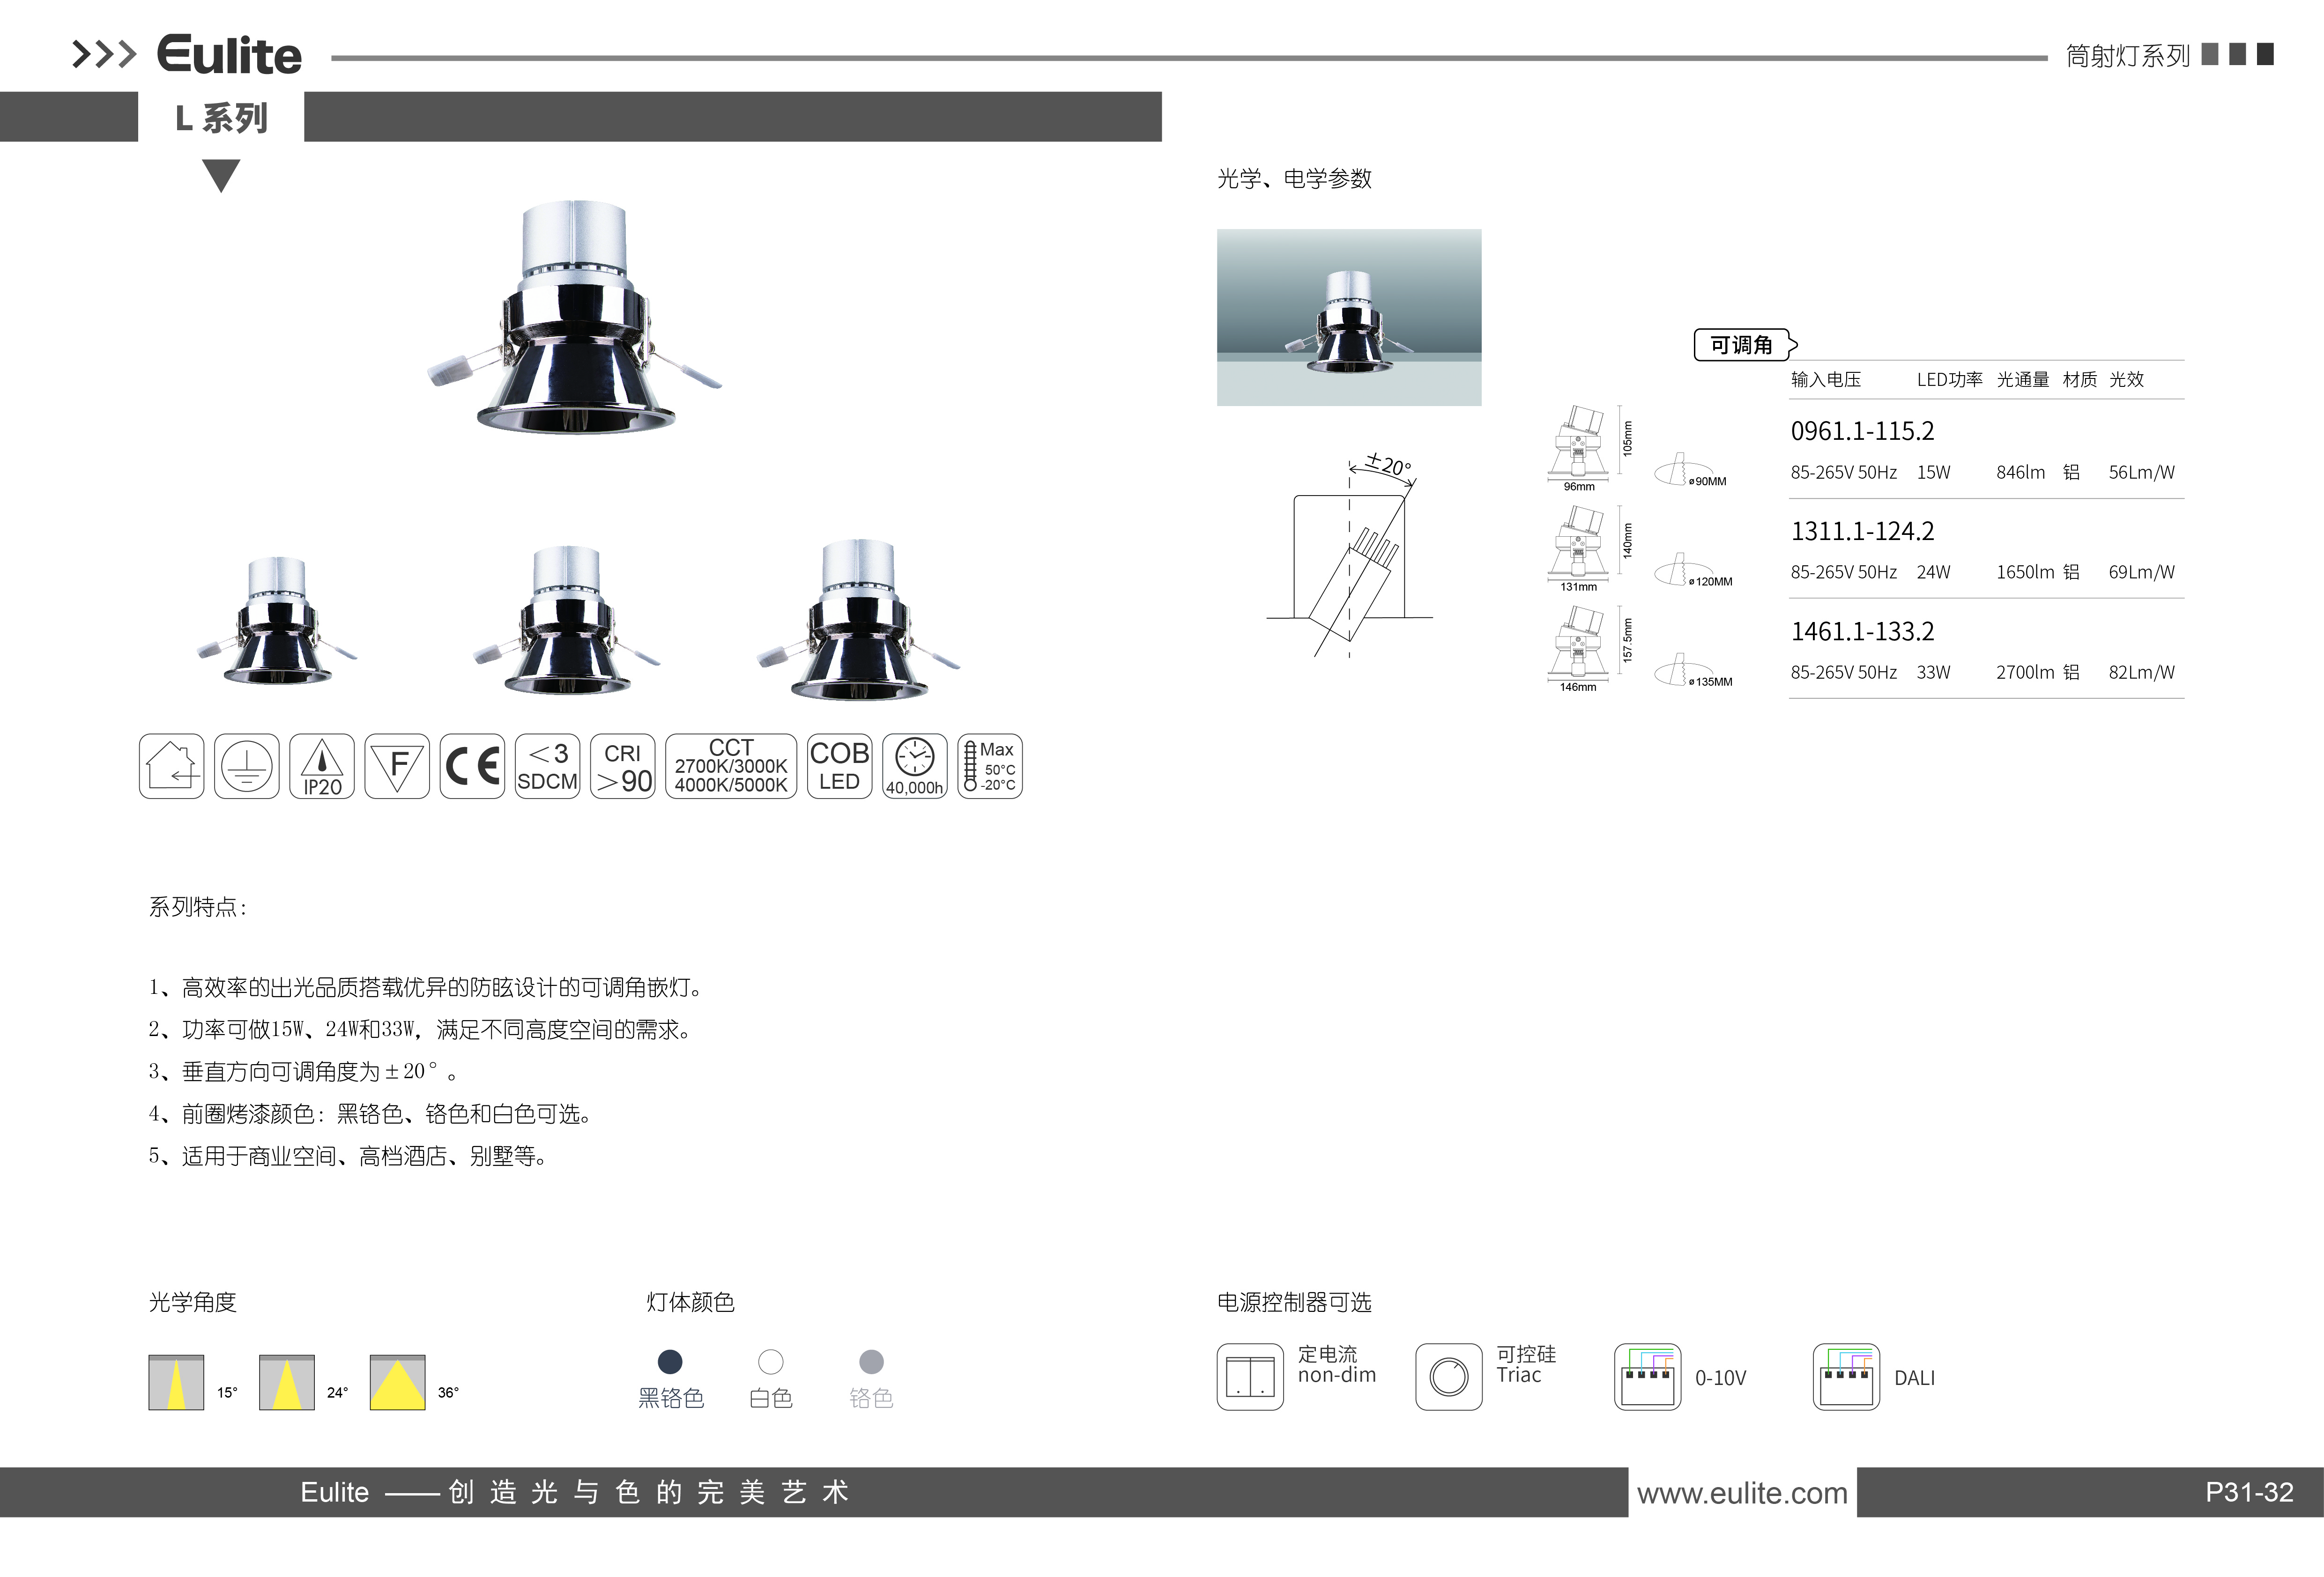Click the Max 50°C temperature icon

pos(989,766)
